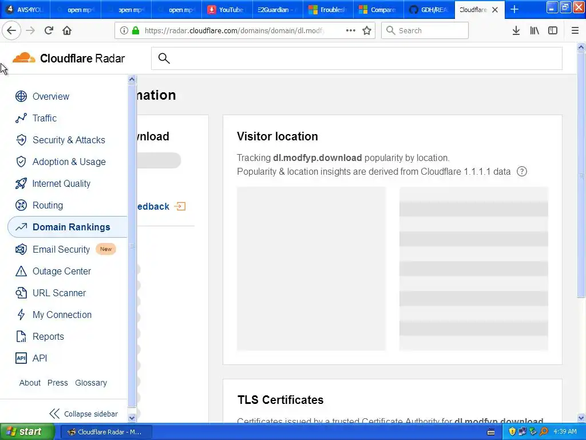Select the Reports document icon
The image size is (586, 440).
21,336
